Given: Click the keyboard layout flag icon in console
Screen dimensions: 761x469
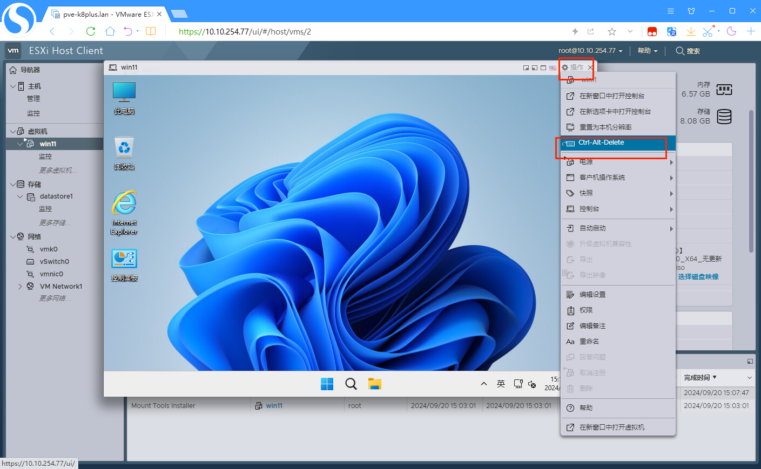Looking at the screenshot, I should coord(553,68).
